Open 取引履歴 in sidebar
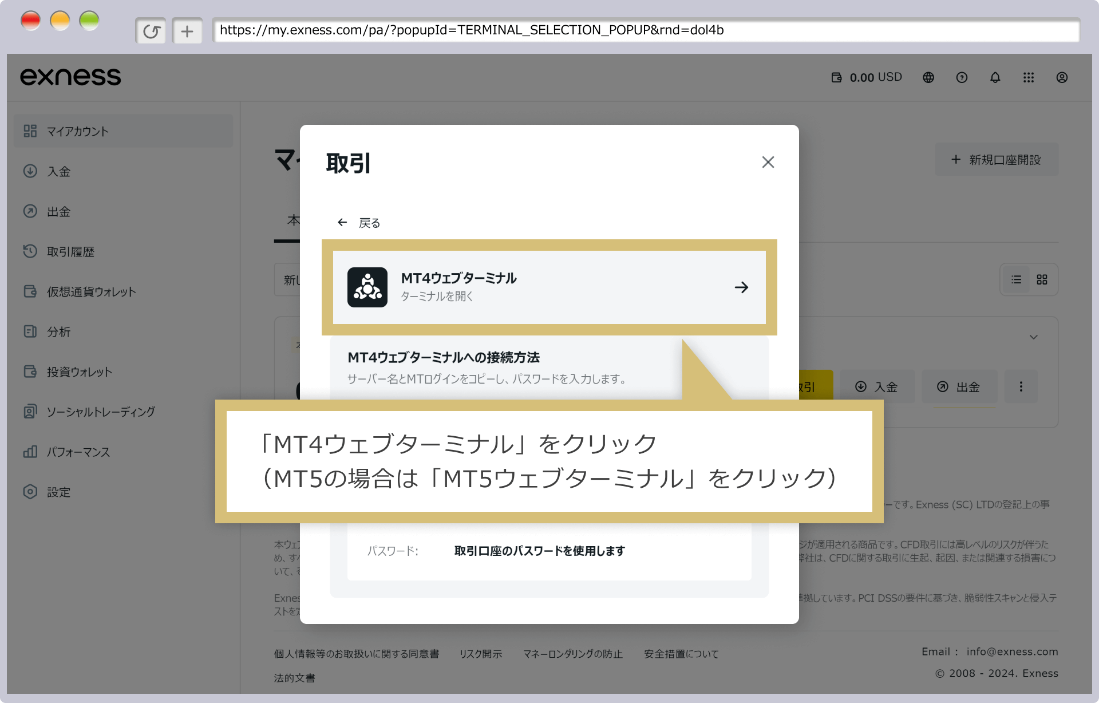This screenshot has height=703, width=1099. tap(123, 251)
